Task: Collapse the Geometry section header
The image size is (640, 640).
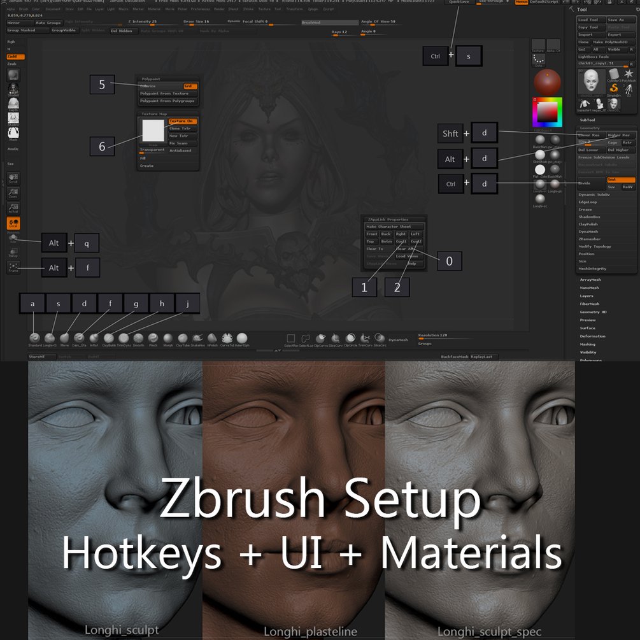Action: pyautogui.click(x=590, y=128)
